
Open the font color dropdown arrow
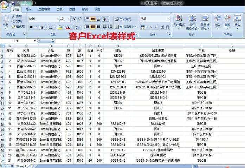tap(71, 27)
